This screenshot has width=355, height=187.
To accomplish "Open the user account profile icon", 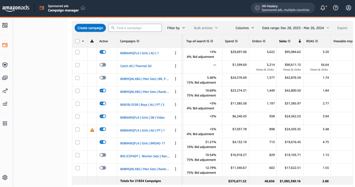I will (x=348, y=8).
